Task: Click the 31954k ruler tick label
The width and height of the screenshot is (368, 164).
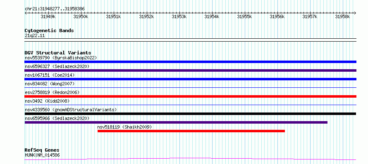Action: tap(212, 16)
